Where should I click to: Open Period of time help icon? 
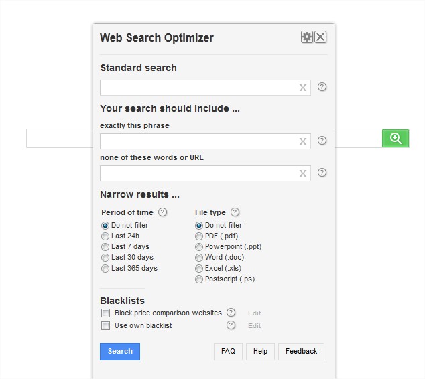click(163, 212)
